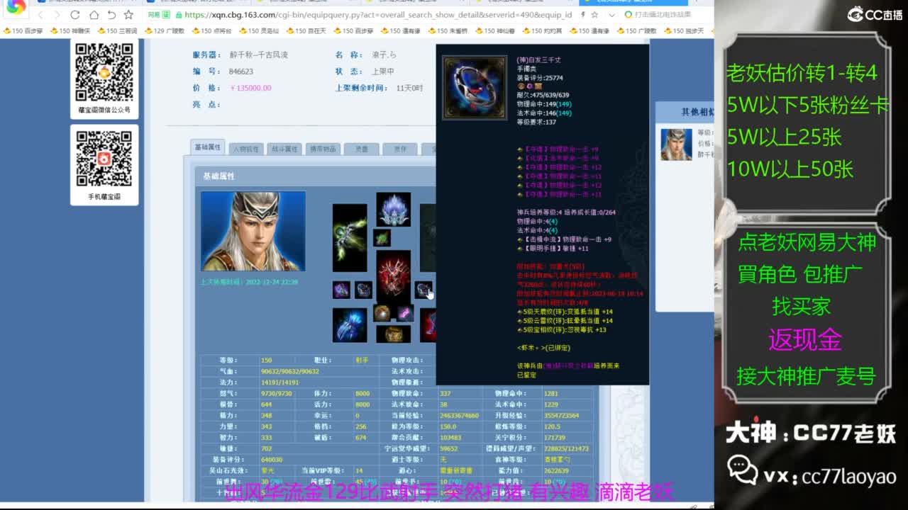
Task: Switch to the 人物抗性 tab
Action: click(x=246, y=149)
